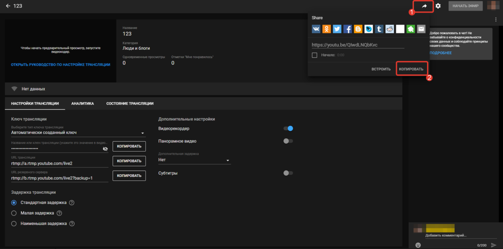Open the Состояние трансляции tab
Viewport: 503px width, 249px height.
tap(130, 104)
